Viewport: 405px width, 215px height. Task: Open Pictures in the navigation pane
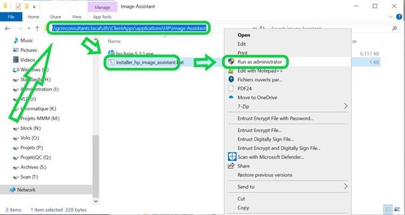click(x=28, y=50)
